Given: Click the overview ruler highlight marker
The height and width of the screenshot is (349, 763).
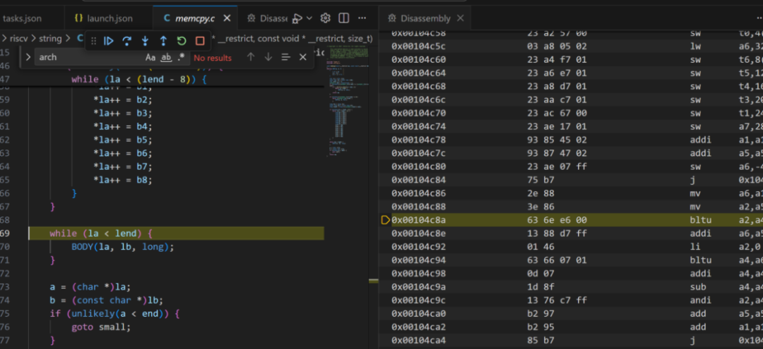Looking at the screenshot, I should [x=373, y=281].
